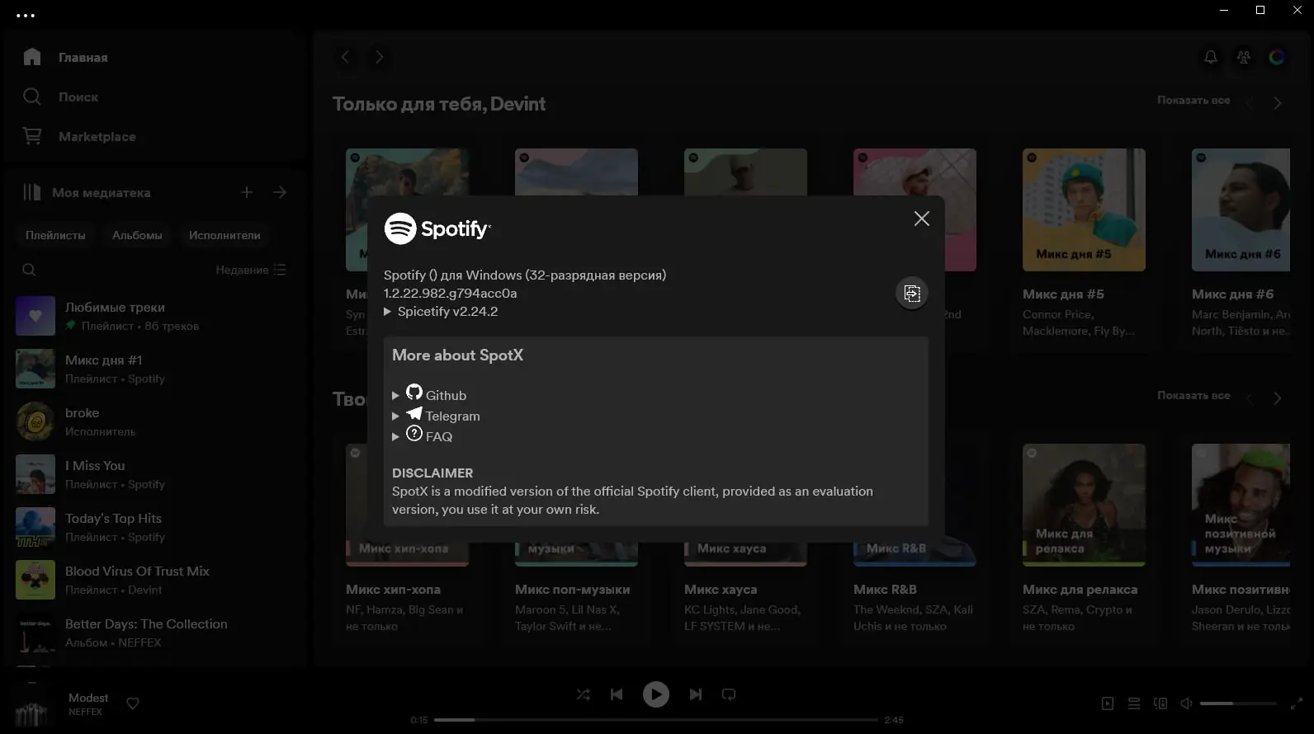Viewport: 1314px width, 734px height.
Task: Mute volume with speaker icon
Action: tap(1186, 703)
